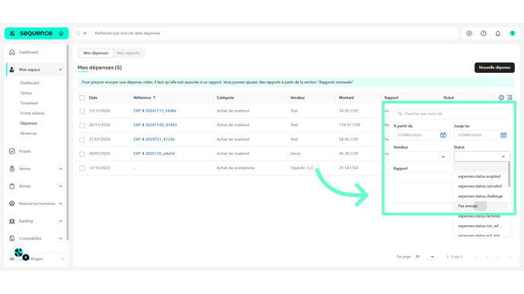Open the clock history icon in header

[484, 33]
